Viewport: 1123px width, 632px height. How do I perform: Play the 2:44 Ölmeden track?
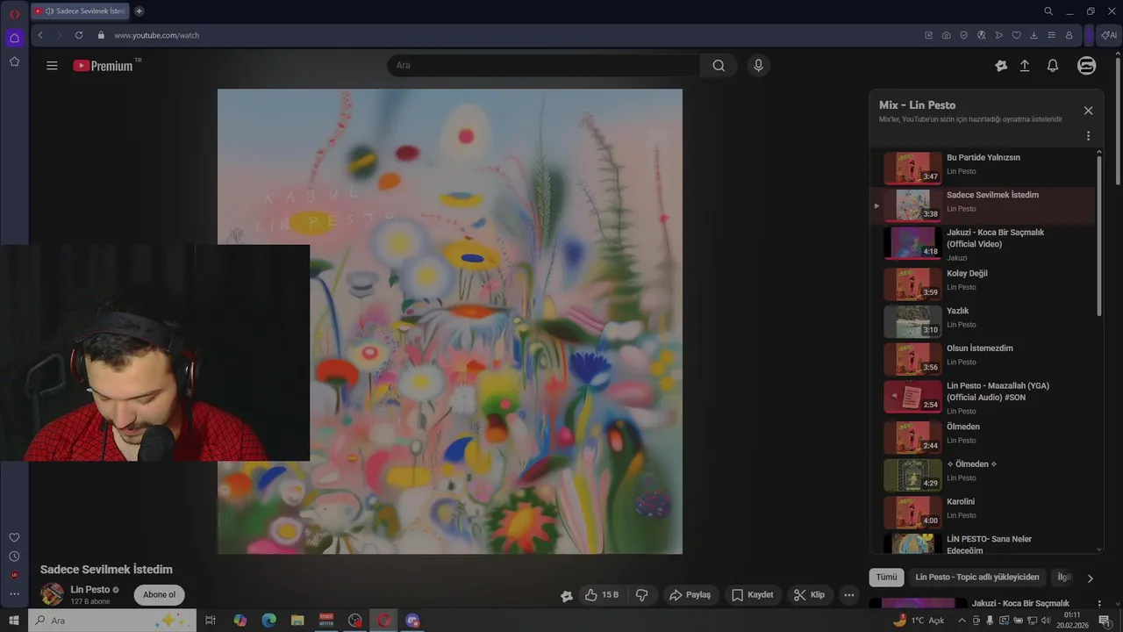click(983, 437)
